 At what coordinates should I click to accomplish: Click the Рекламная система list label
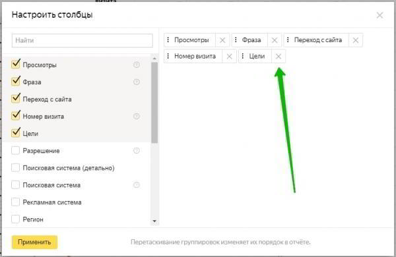point(52,202)
